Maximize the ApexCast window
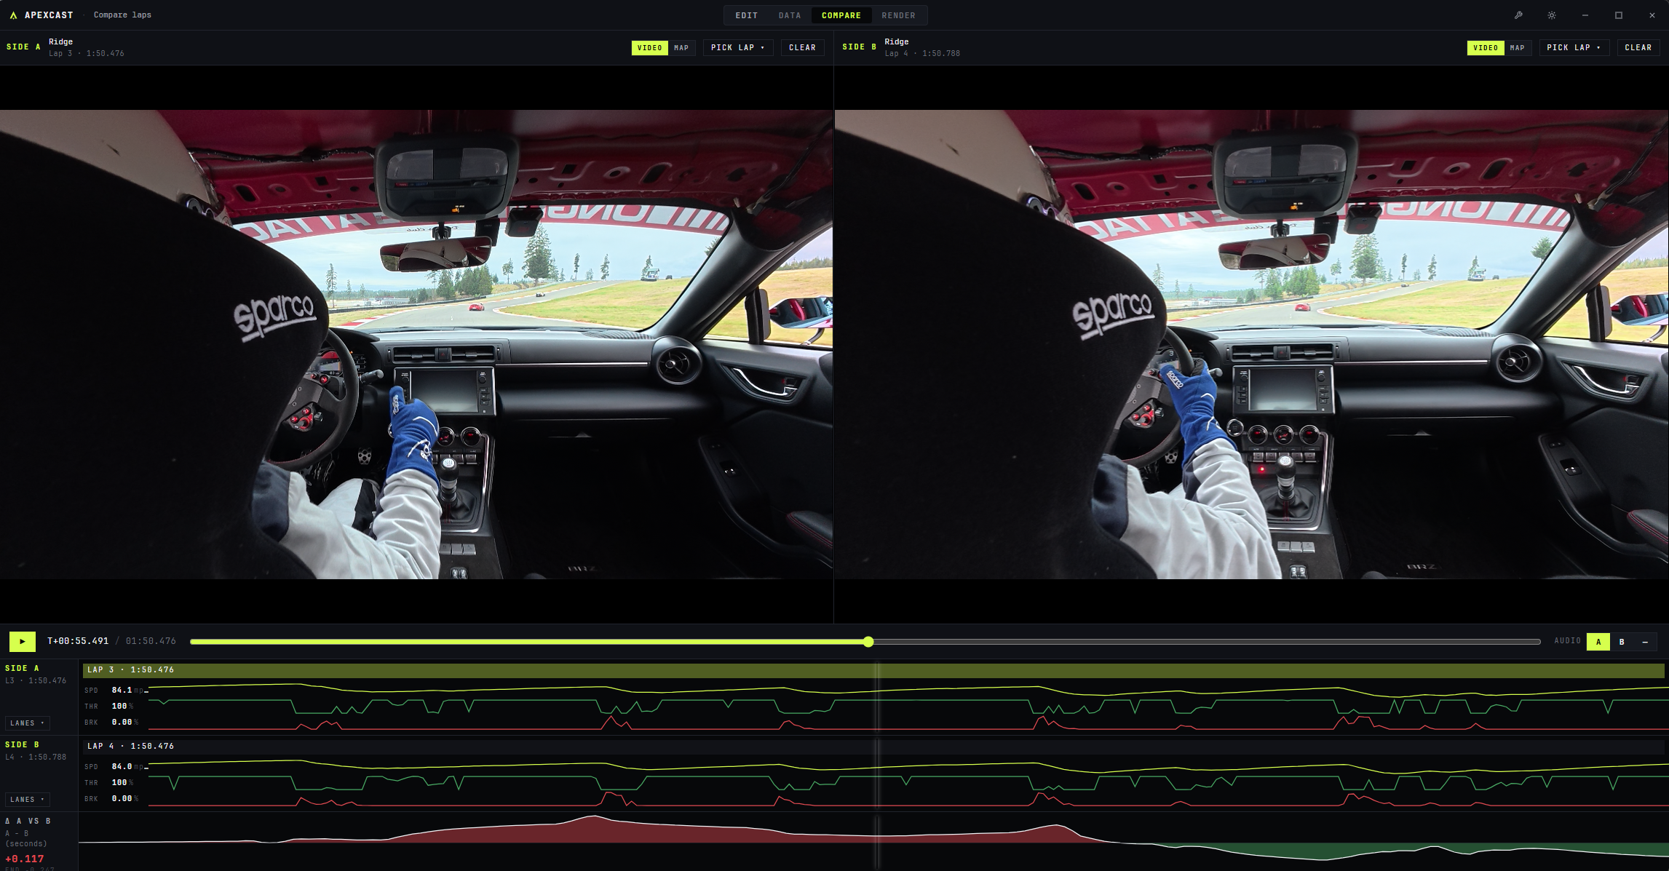The height and width of the screenshot is (871, 1669). click(1619, 15)
